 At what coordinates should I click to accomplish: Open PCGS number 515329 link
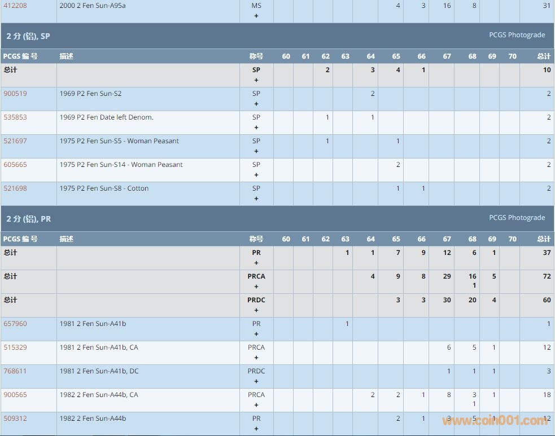[x=15, y=347]
